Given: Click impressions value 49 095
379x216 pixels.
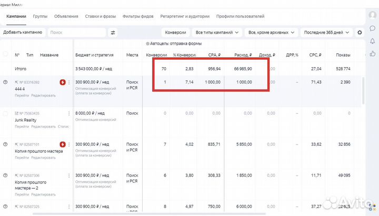Looking at the screenshot, I should (344, 176).
